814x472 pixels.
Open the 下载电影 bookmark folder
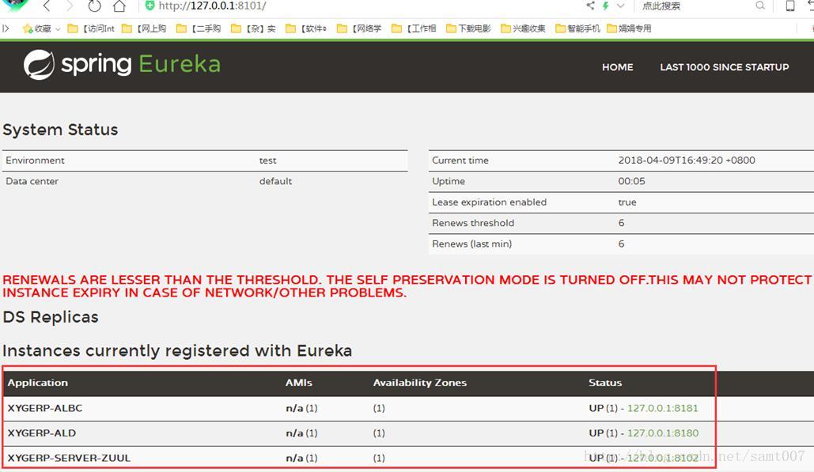tap(468, 28)
